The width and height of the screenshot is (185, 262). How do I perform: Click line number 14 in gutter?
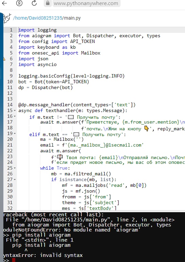coord(10,105)
